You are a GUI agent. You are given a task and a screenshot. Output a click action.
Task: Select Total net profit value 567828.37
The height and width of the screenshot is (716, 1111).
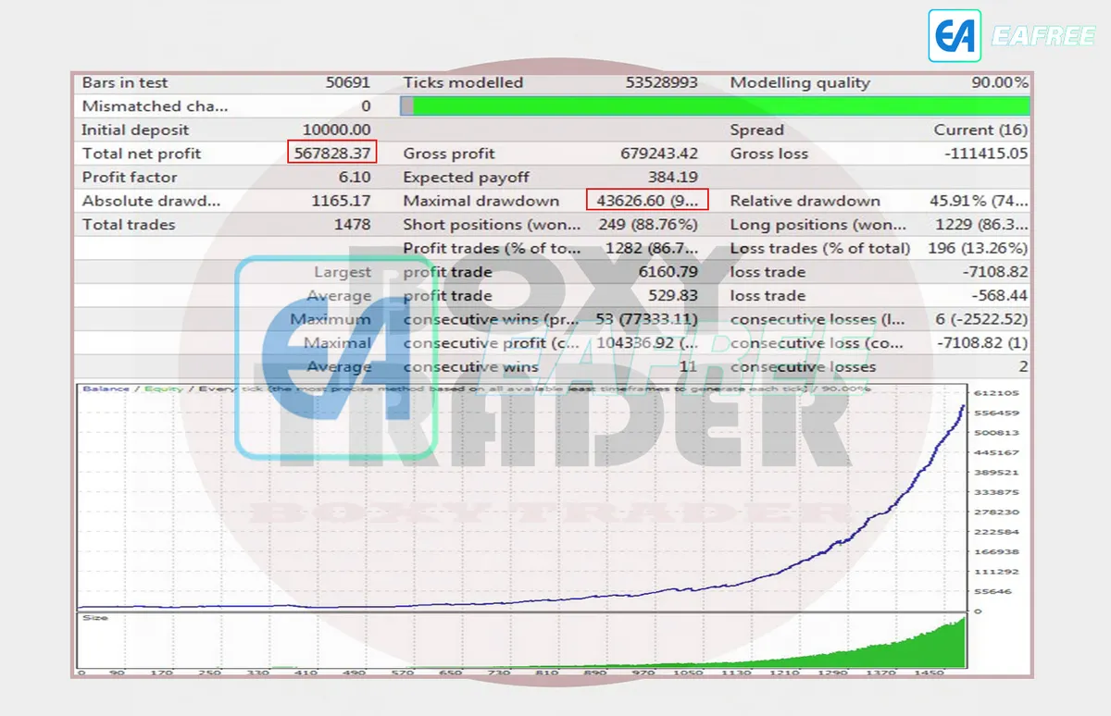click(332, 154)
